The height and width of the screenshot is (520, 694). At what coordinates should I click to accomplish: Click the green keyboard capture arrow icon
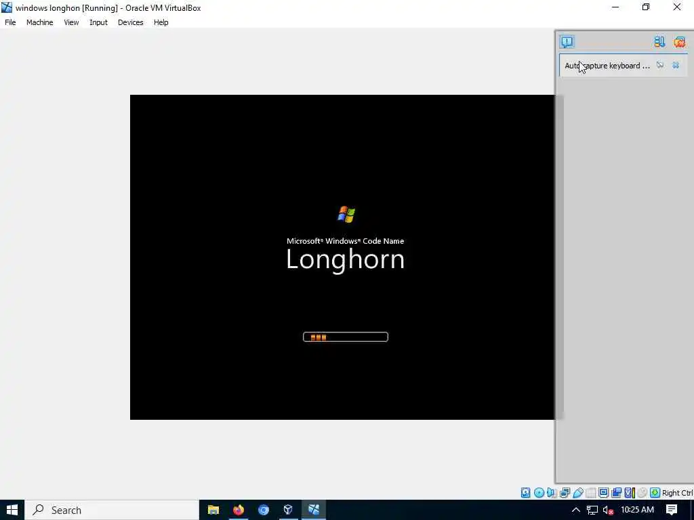[655, 493]
